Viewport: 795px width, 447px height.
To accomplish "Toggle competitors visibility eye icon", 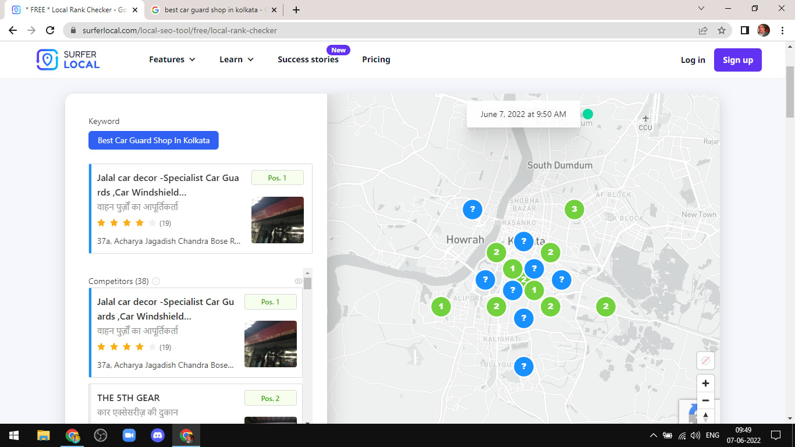I will tap(299, 281).
